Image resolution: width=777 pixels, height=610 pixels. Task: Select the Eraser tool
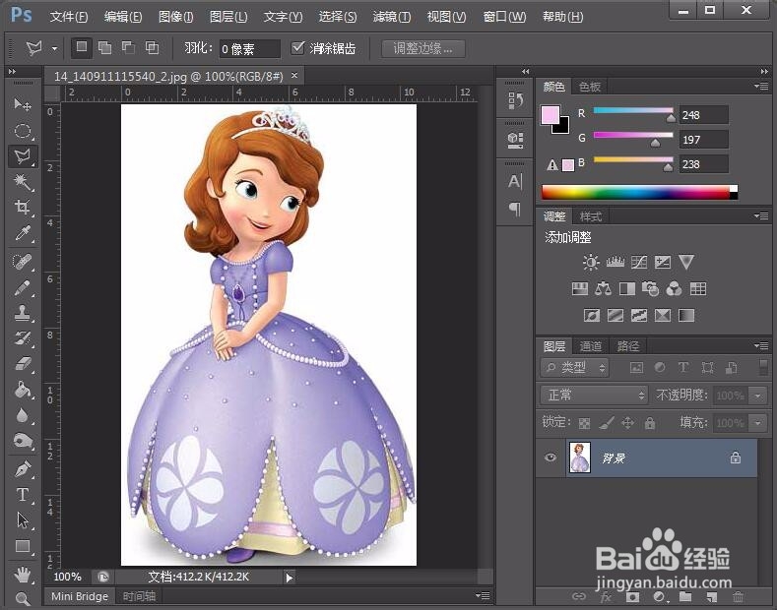click(x=23, y=364)
